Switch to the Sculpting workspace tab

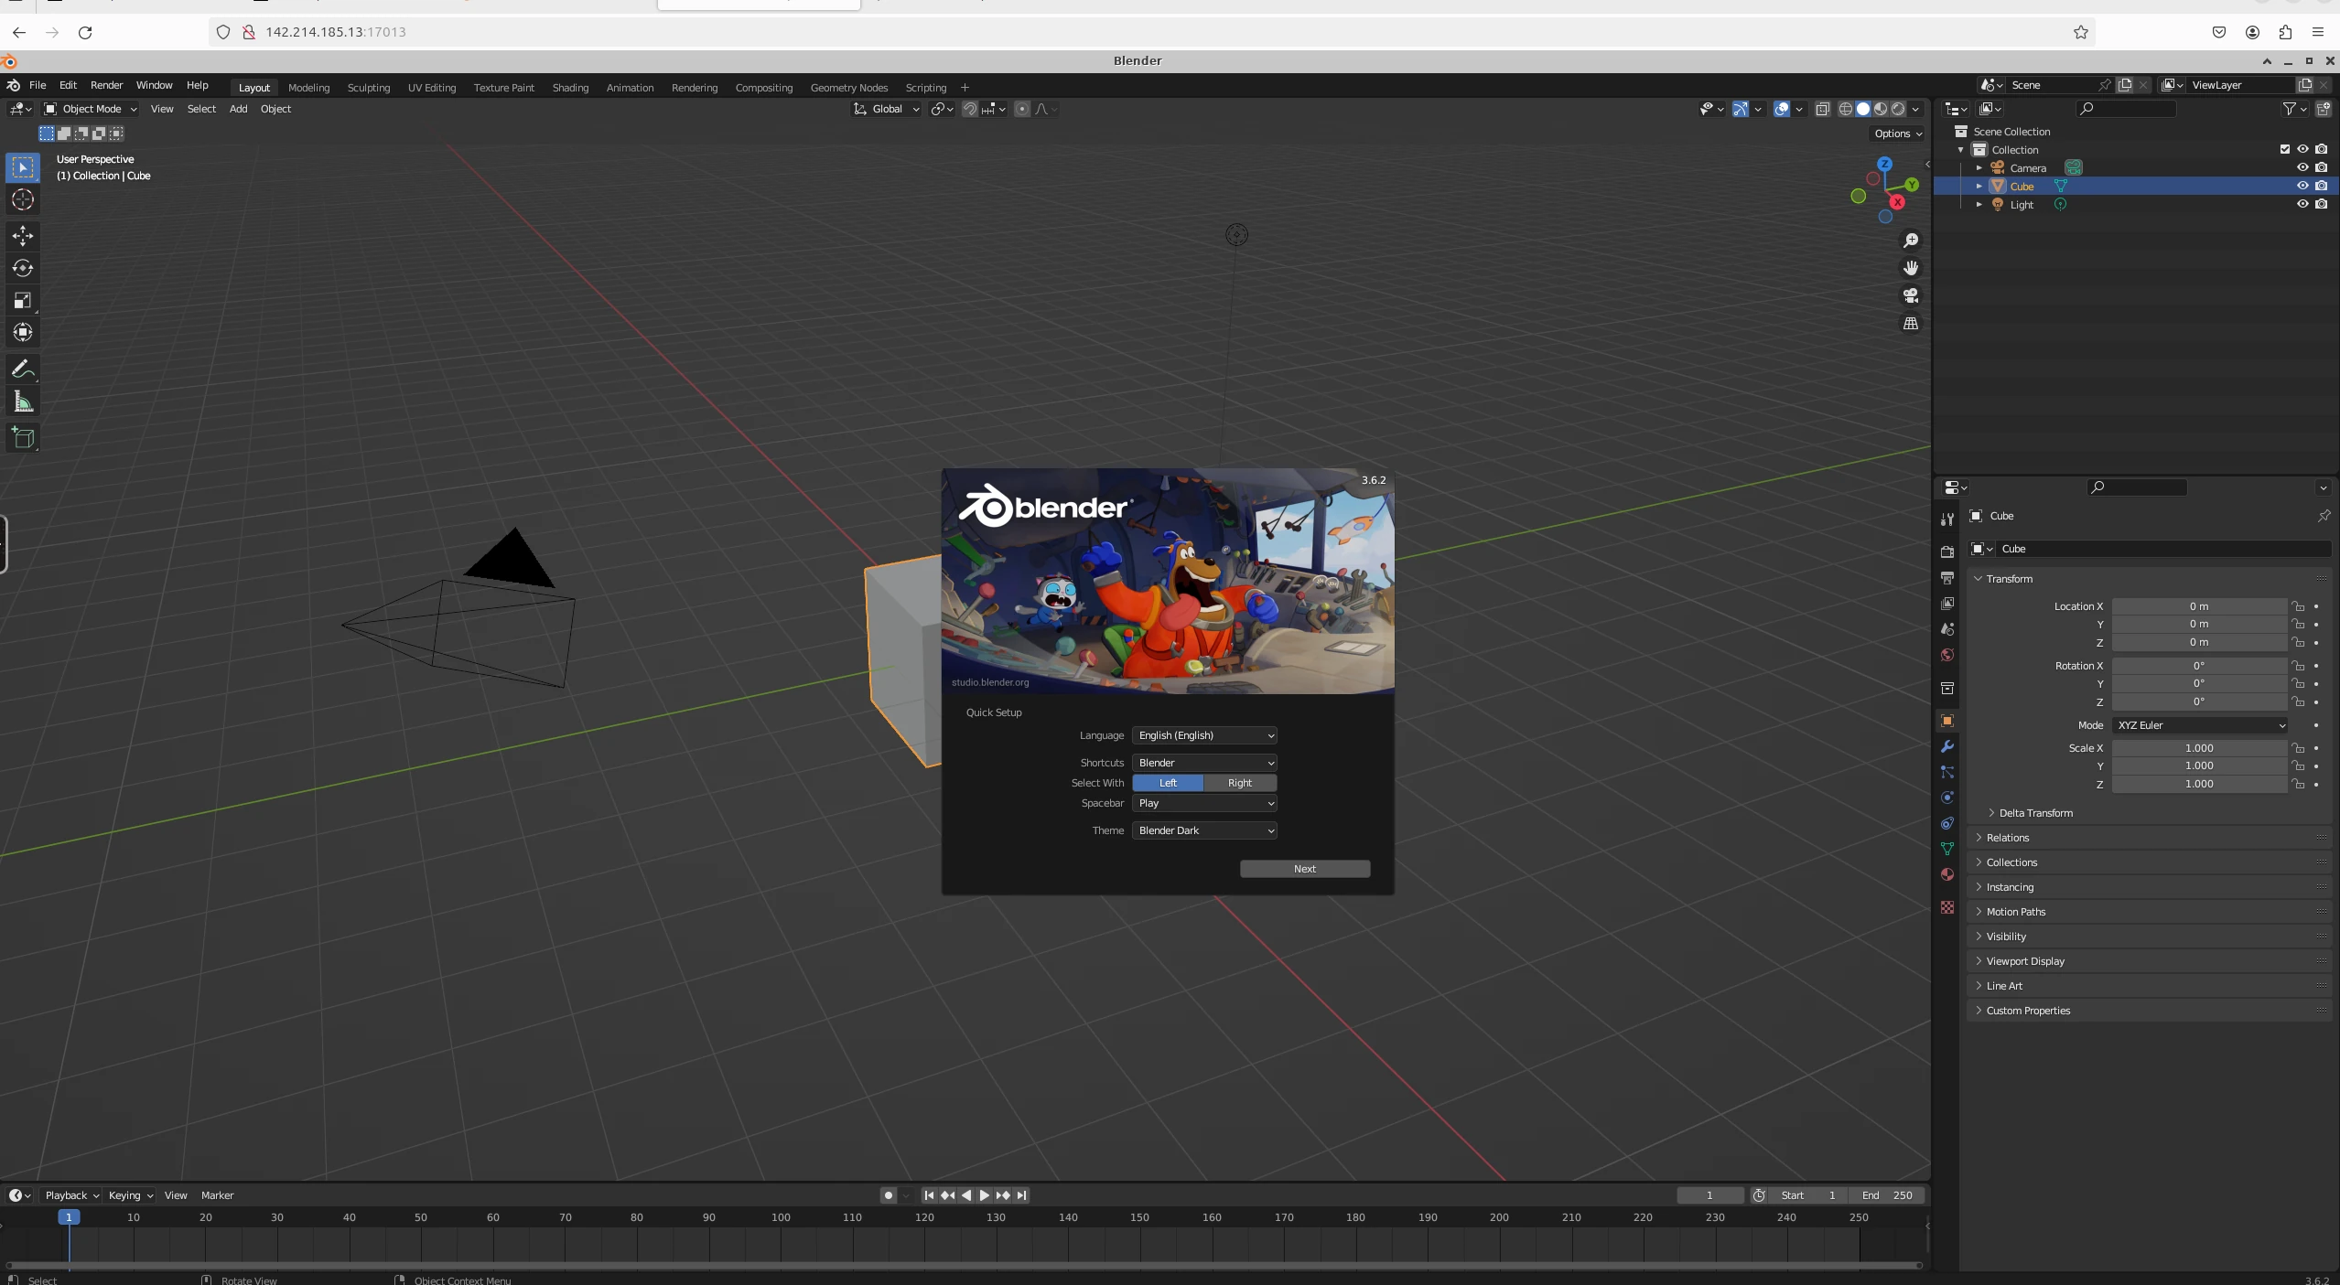point(369,88)
